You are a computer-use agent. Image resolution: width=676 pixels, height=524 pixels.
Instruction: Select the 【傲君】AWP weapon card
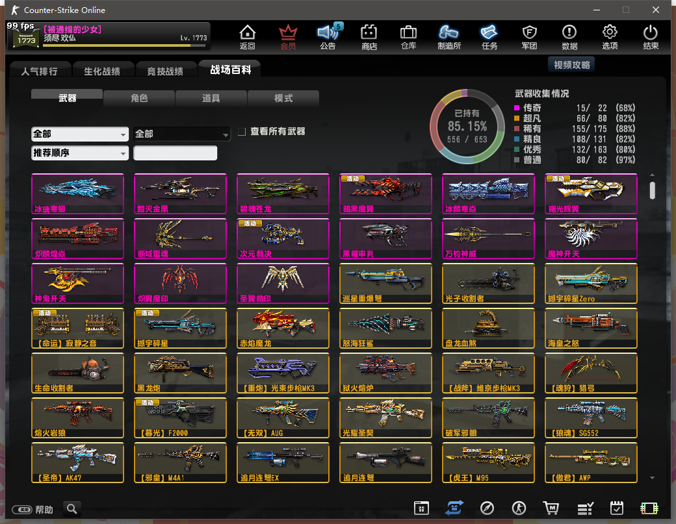591,462
